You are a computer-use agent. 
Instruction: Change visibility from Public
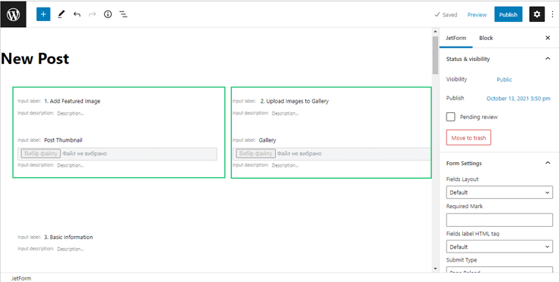point(504,79)
